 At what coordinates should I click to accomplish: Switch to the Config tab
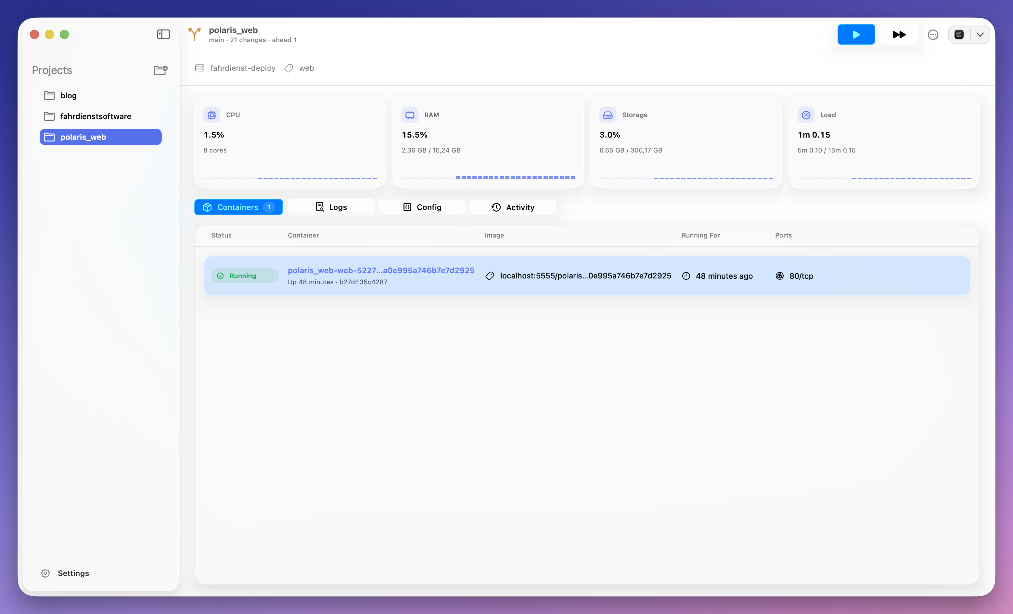point(422,207)
